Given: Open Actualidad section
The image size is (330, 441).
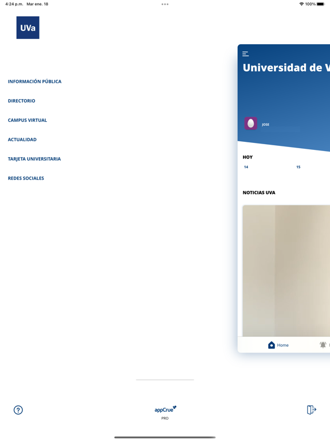Looking at the screenshot, I should coord(22,140).
